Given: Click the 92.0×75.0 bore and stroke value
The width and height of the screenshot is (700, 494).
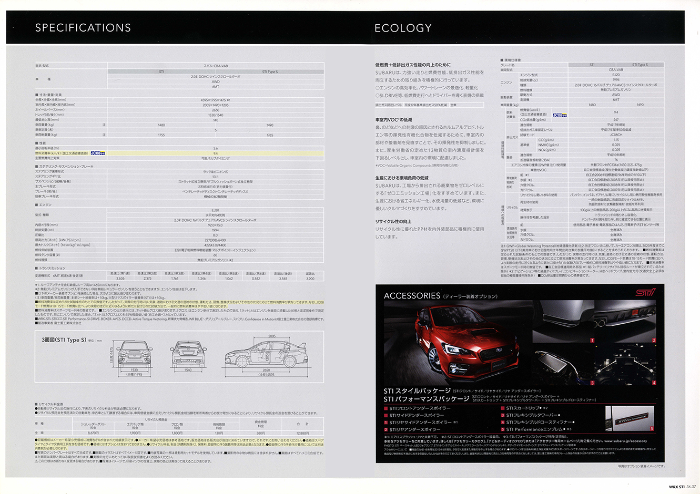Looking at the screenshot, I should click(216, 225).
